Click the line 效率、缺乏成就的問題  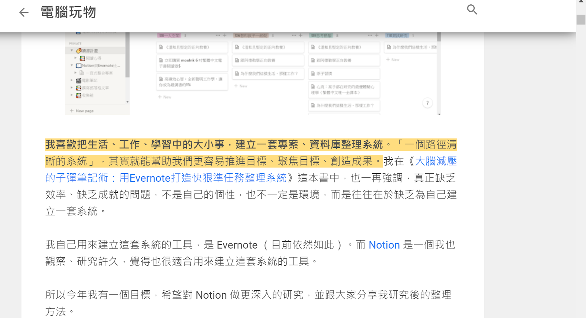[x=251, y=194]
